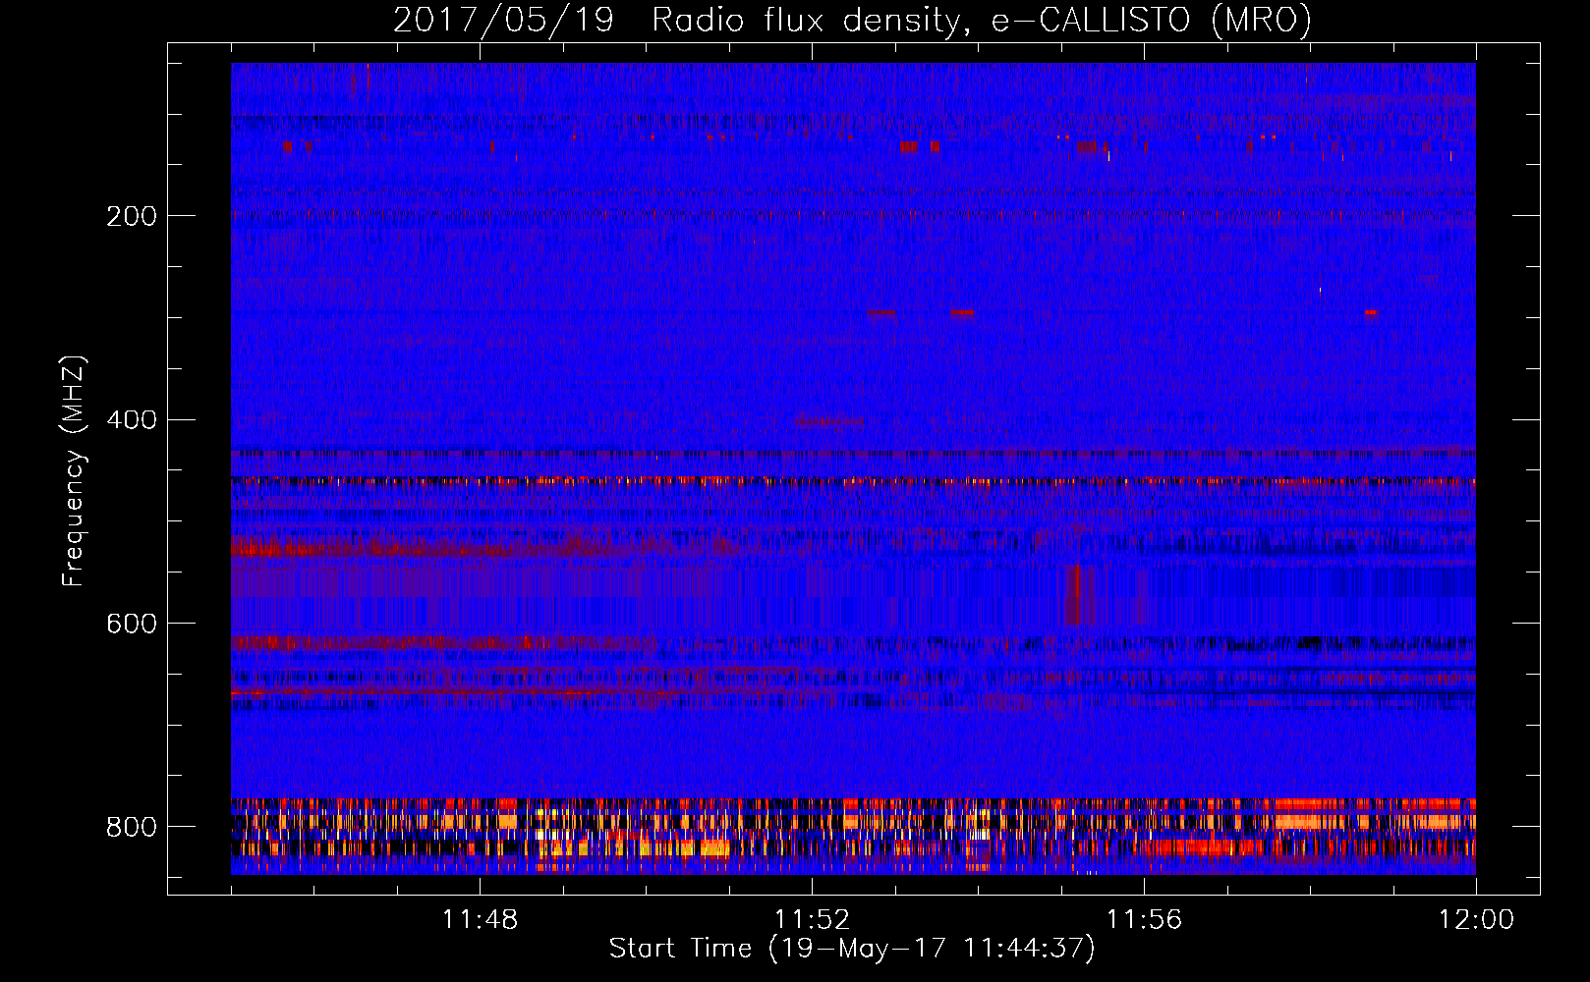Click the 200 frequency tick label
1590x982 pixels.
click(132, 216)
